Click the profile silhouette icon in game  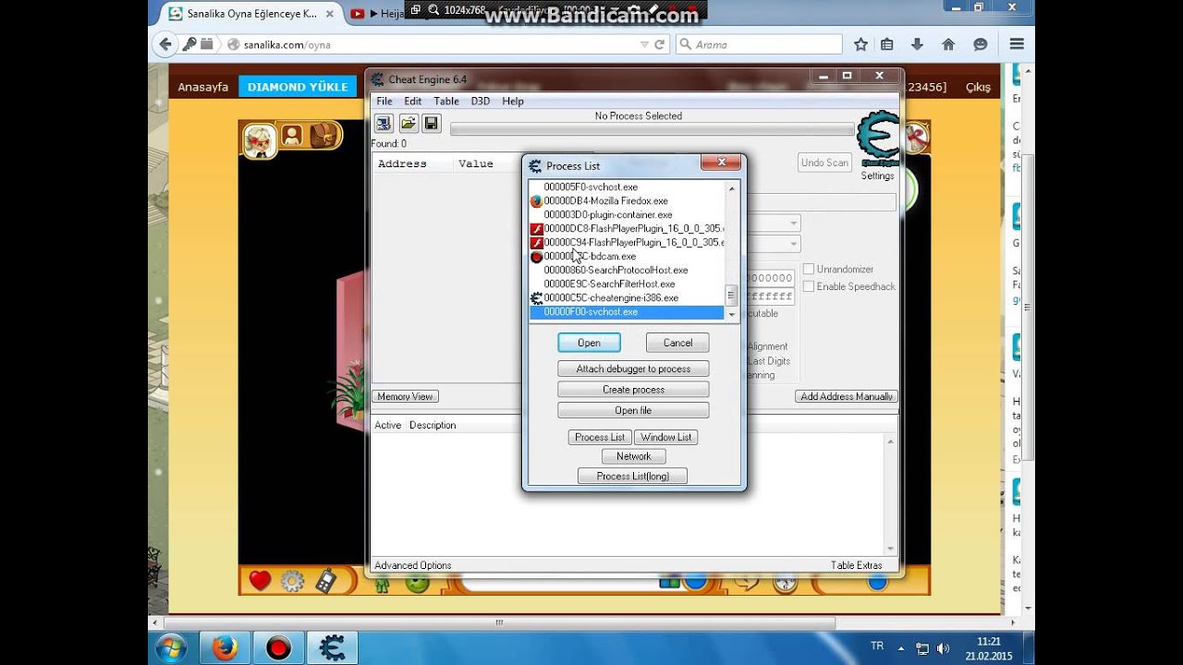[x=292, y=136]
